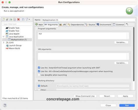
Task: Select the Default working directory radio
Action: 39,86
